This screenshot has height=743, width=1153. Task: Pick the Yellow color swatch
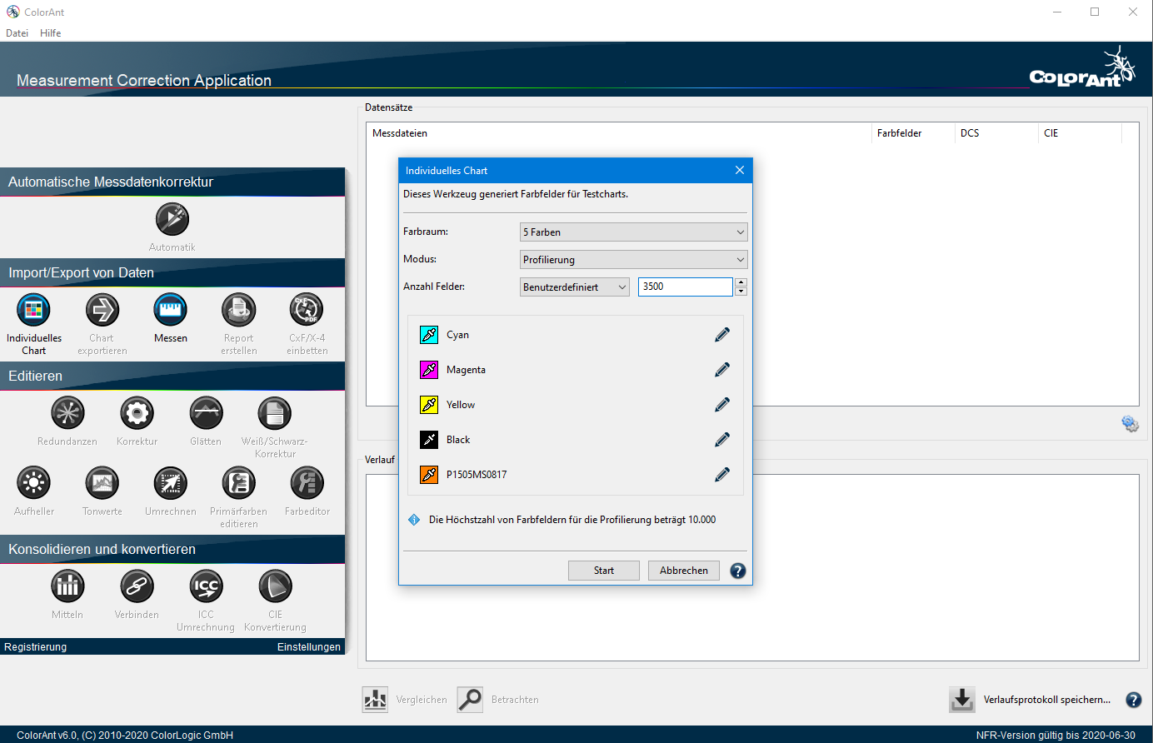click(x=429, y=405)
